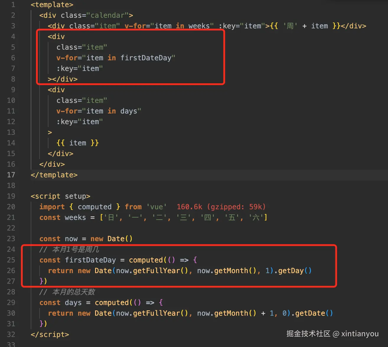This screenshot has width=388, height=347.
Task: Click the comment "// 本月1号是周几"
Action: coord(69,249)
